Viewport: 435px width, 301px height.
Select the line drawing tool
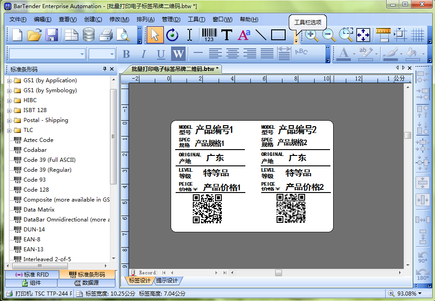(x=261, y=35)
